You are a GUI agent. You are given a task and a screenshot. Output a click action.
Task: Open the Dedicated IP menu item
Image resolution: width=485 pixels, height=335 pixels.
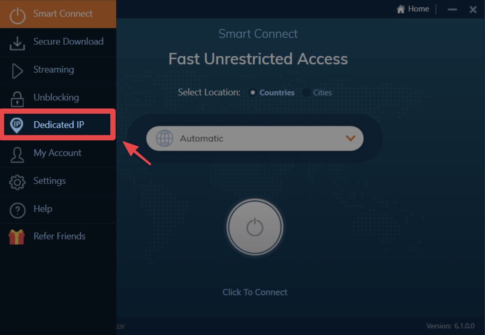point(58,125)
